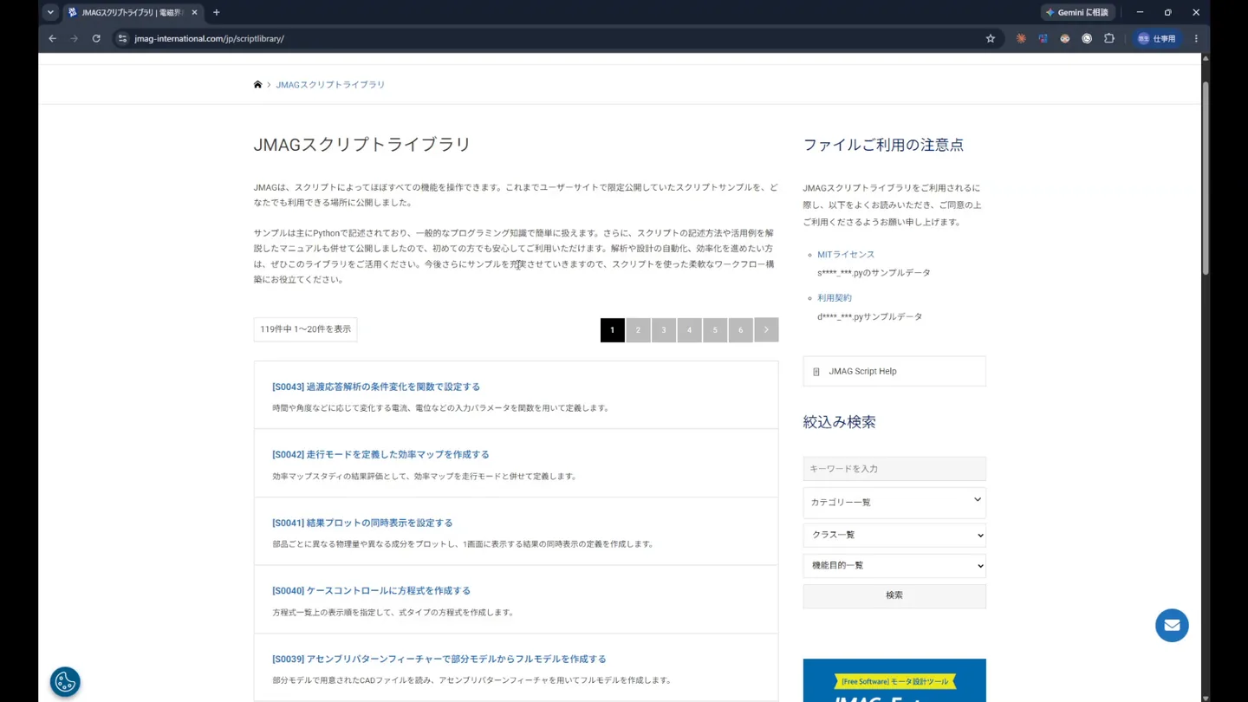Click the 検索 search button
Viewport: 1248px width, 702px height.
(894, 595)
